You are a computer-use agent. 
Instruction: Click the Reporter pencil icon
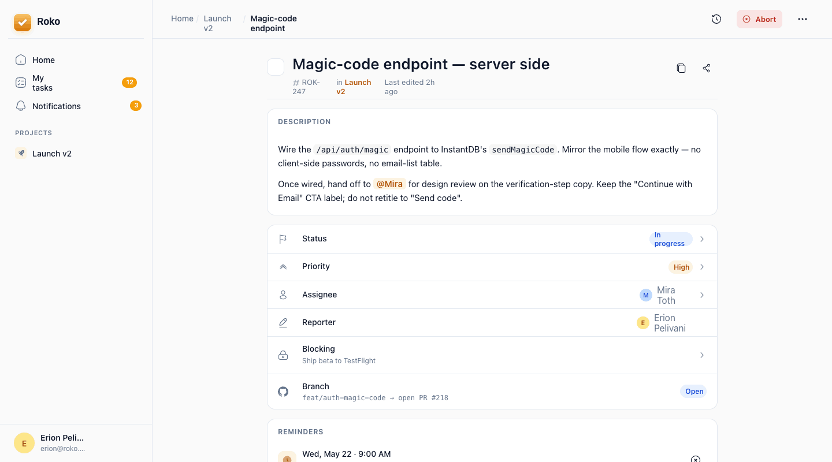click(283, 323)
